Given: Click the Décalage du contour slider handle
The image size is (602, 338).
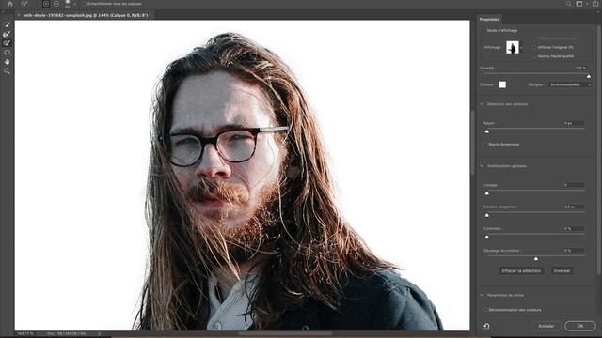Looking at the screenshot, I should point(536,259).
